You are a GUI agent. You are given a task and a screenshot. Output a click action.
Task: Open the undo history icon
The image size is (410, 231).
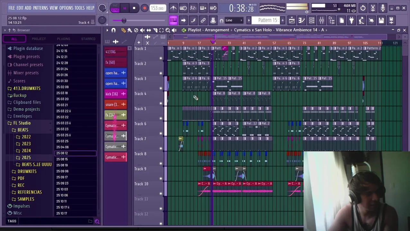point(363,8)
